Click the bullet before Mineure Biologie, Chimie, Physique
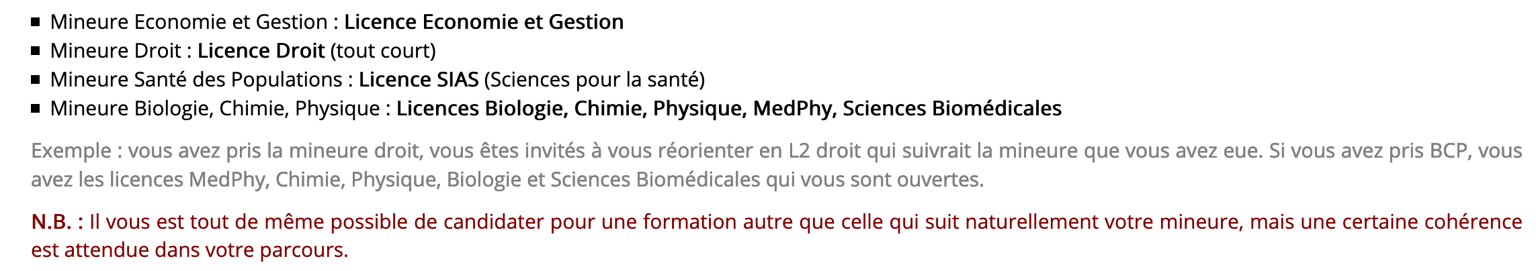Image resolution: width=1536 pixels, height=271 pixels. pos(36,109)
